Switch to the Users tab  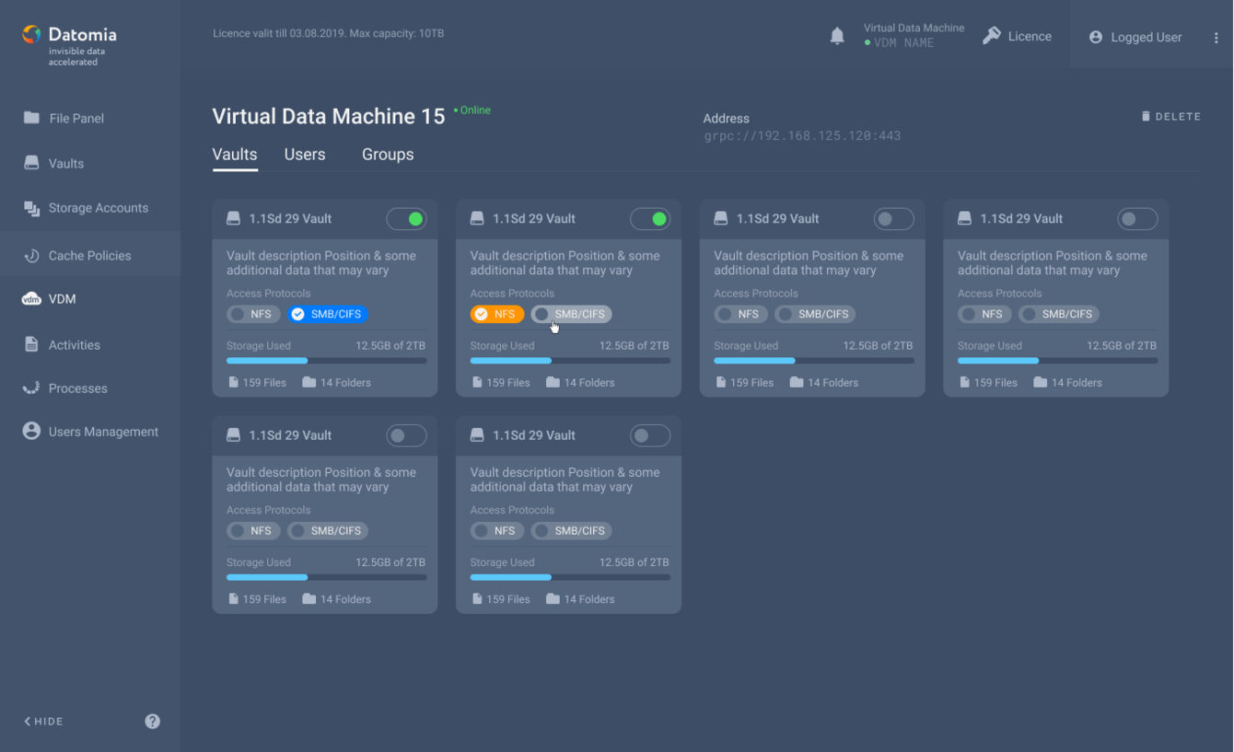click(x=305, y=155)
